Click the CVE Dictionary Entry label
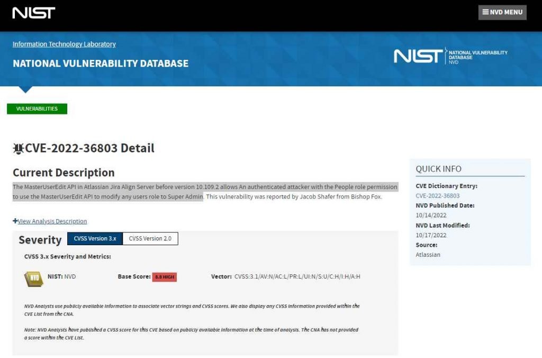This screenshot has width=542, height=358. (447, 186)
